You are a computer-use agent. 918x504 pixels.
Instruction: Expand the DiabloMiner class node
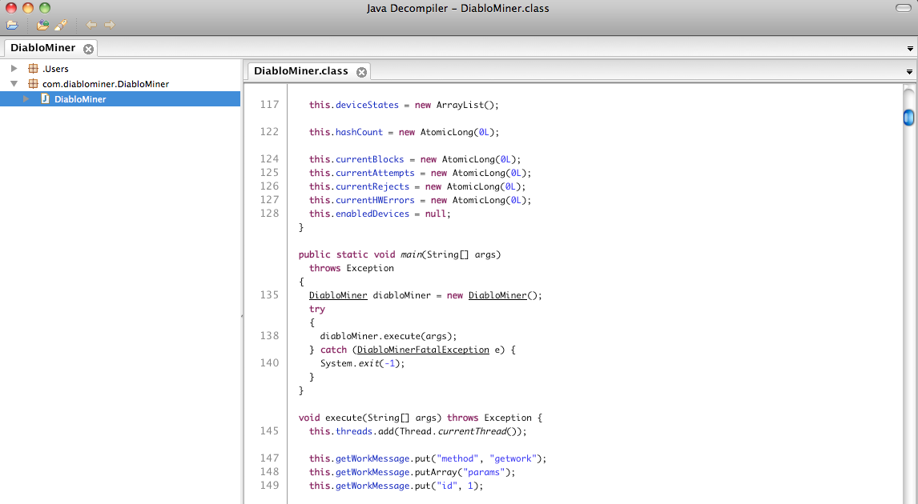(x=26, y=99)
